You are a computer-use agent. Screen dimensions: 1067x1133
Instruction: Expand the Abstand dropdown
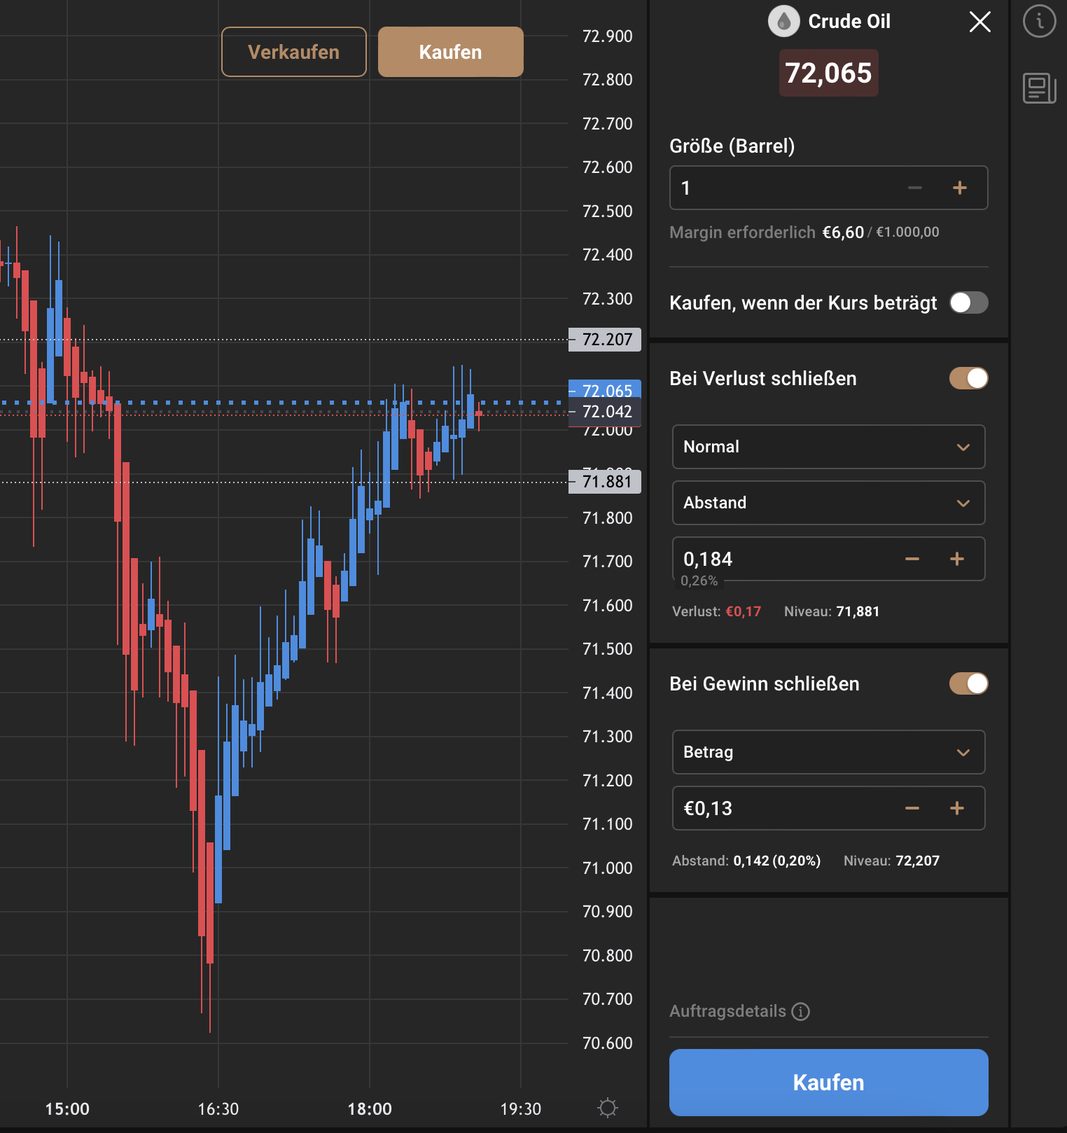coord(829,503)
